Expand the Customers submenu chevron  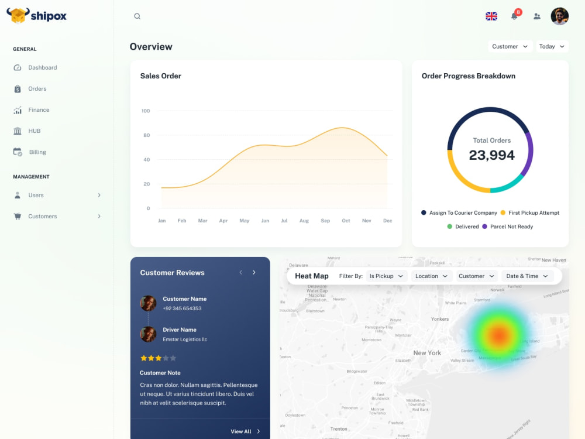[x=99, y=216]
